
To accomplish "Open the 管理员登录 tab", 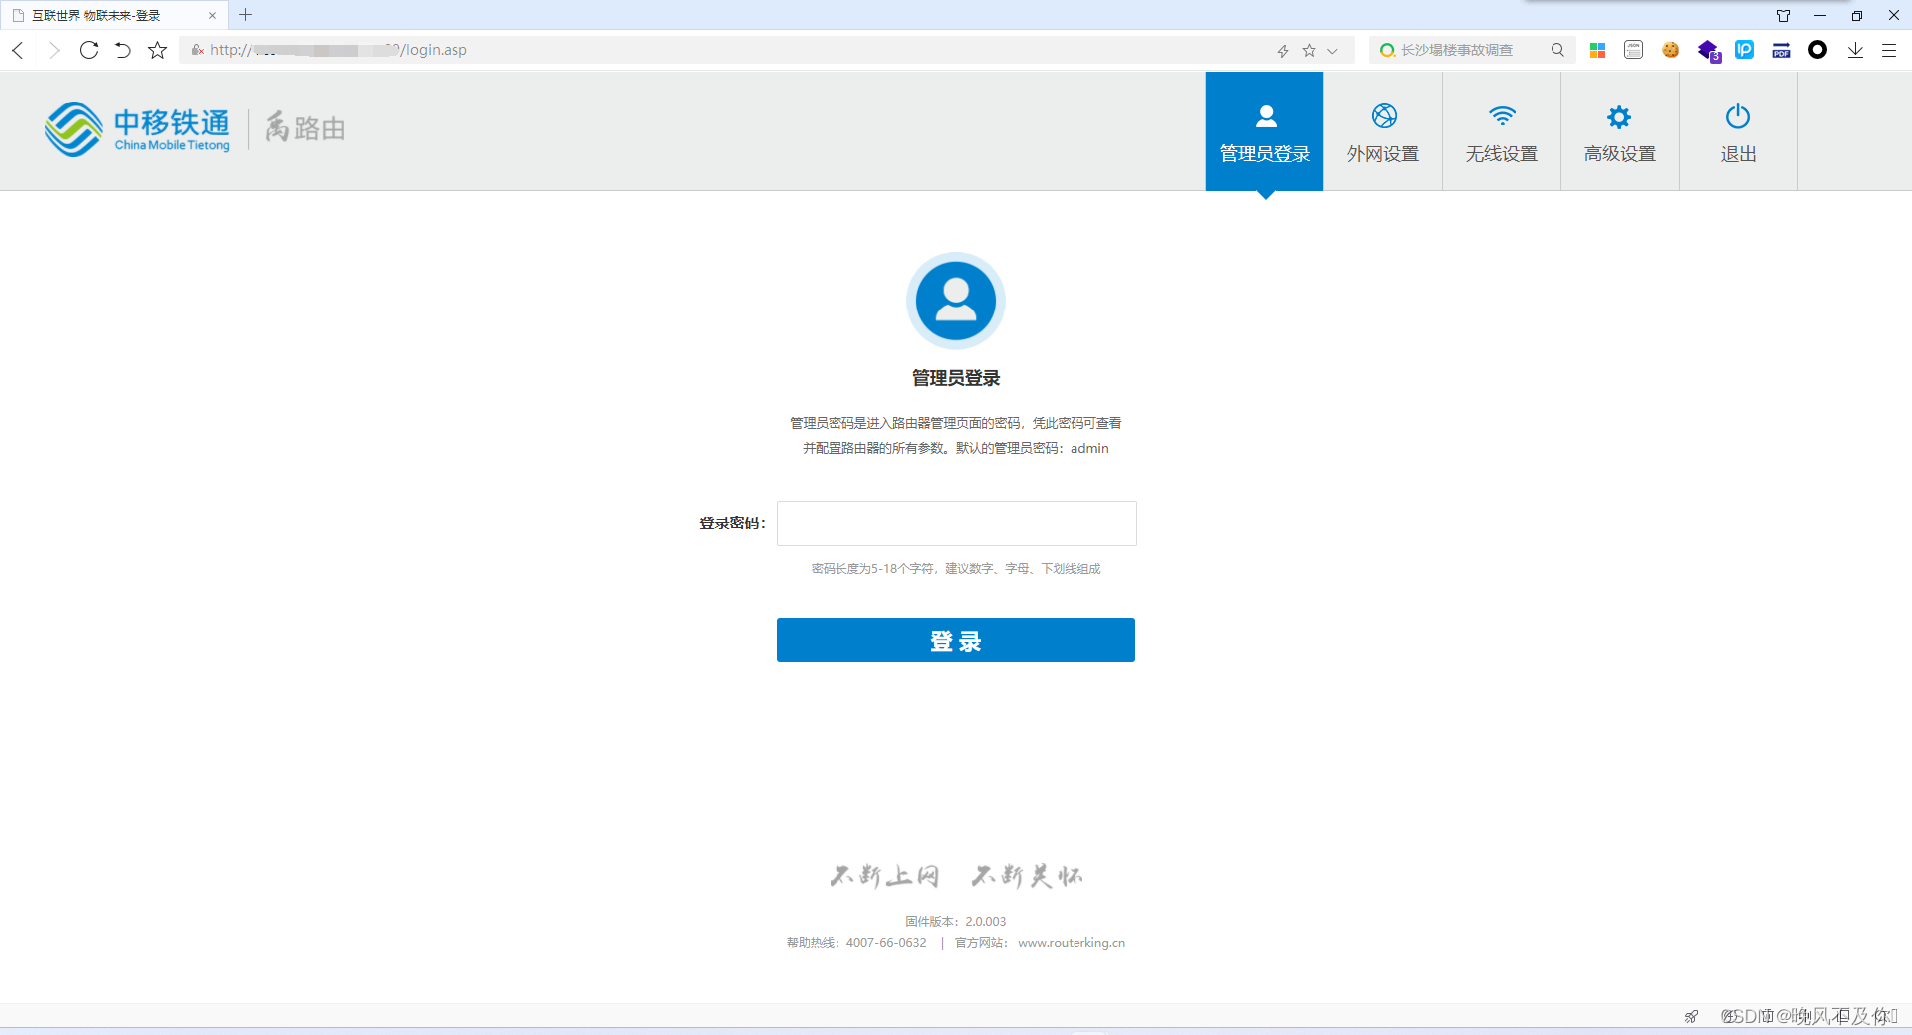I will click(1265, 131).
